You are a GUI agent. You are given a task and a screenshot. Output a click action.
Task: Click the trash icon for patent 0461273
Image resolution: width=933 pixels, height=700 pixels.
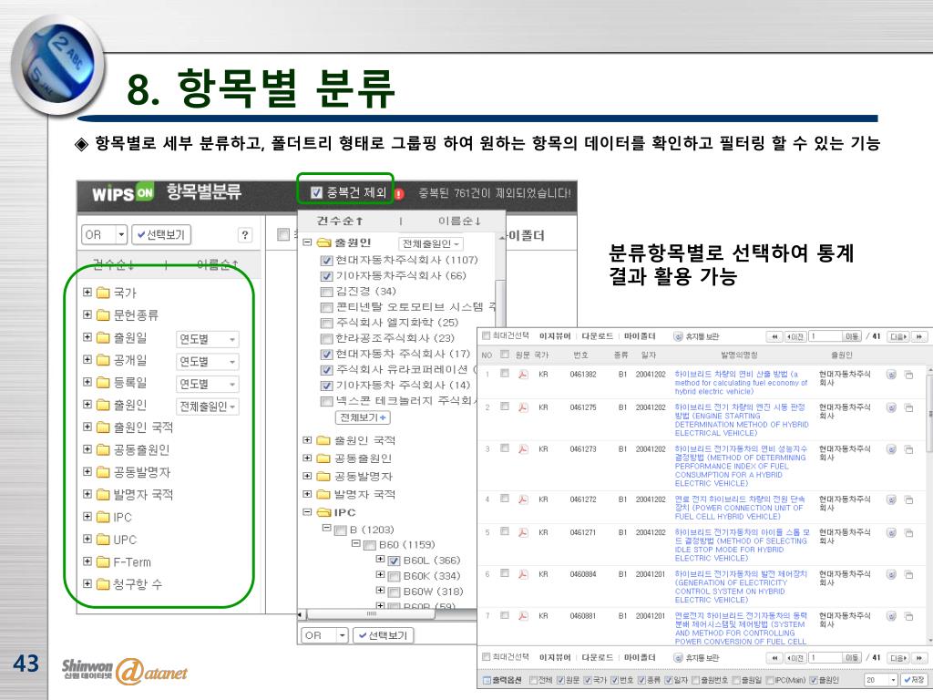coord(891,449)
